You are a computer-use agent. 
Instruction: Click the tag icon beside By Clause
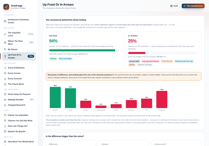pyautogui.click(x=5, y=50)
